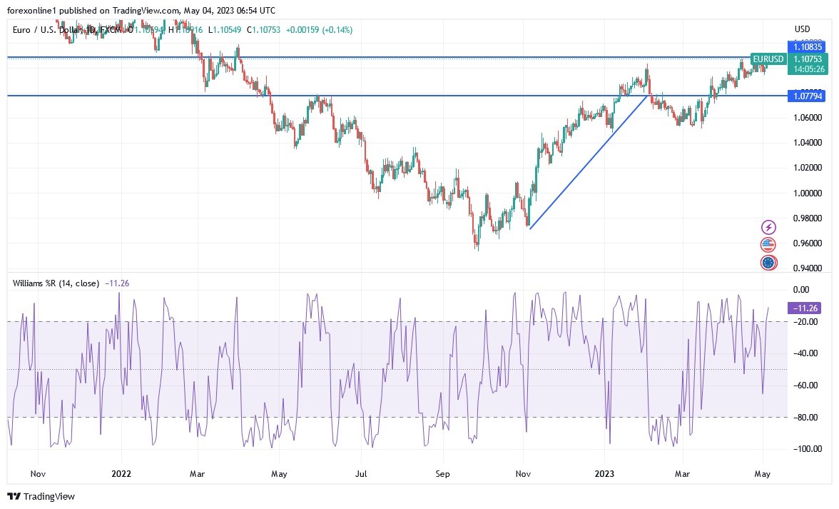Click the TradingView logo at bottom left

[x=41, y=497]
